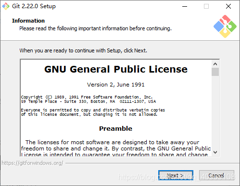Image resolution: width=240 pixels, height=186 pixels.
Task: Click the 'Git 2.22.0 Setup' window title
Action: click(x=34, y=6)
